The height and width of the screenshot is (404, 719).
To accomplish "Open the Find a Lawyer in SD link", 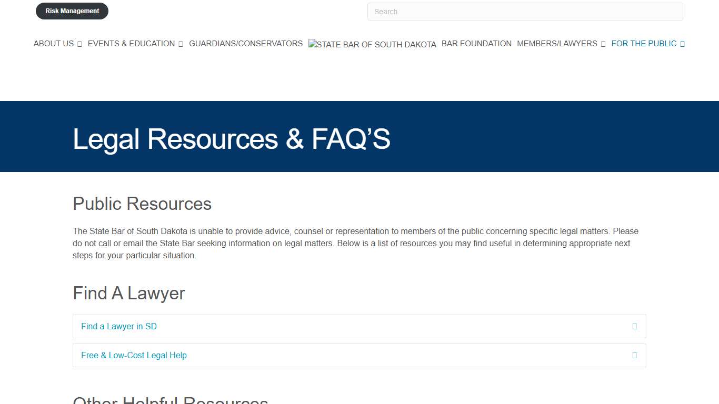I will [118, 326].
